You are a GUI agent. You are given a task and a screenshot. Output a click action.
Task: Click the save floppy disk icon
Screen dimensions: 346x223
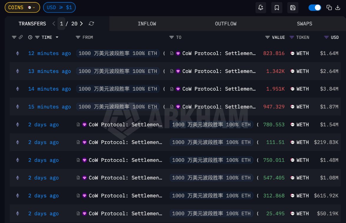click(293, 8)
